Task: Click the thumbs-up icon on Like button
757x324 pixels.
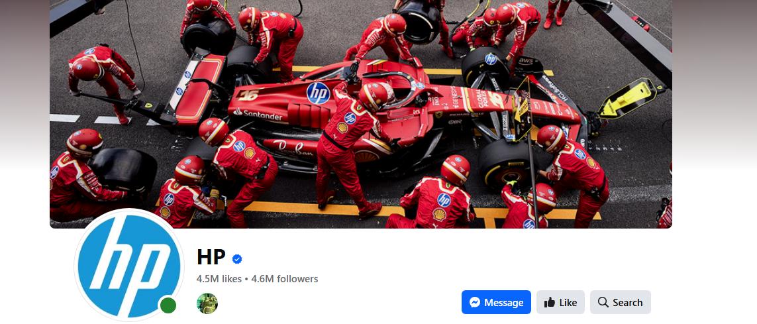Action: (x=550, y=302)
